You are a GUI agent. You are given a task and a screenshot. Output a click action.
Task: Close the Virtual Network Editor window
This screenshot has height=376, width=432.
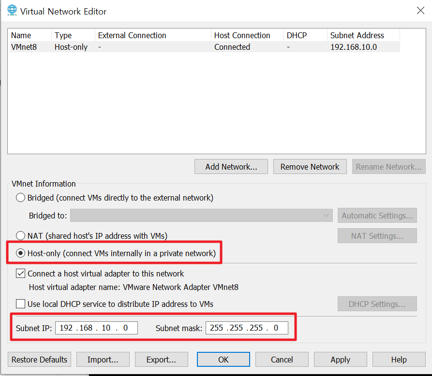pos(420,11)
